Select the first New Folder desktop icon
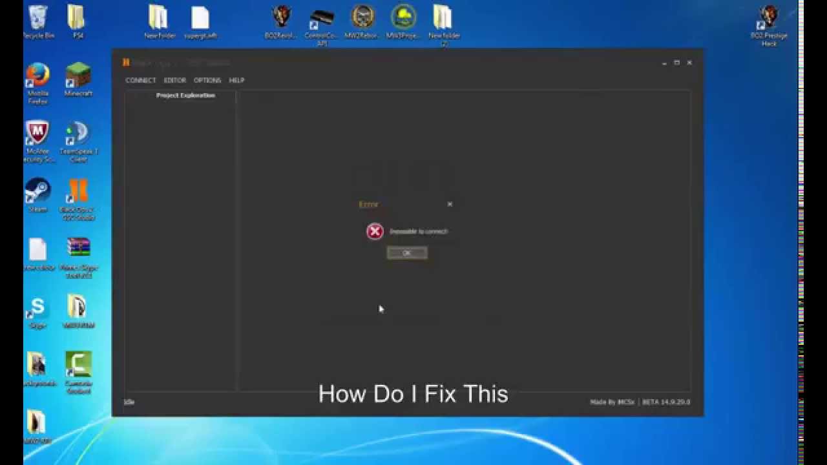This screenshot has height=465, width=827. [x=159, y=23]
